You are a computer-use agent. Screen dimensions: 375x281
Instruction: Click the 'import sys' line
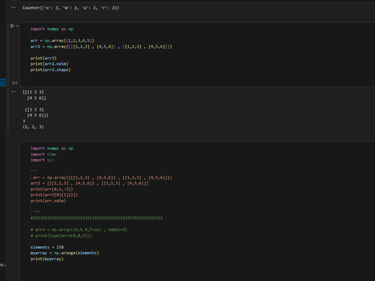point(42,160)
